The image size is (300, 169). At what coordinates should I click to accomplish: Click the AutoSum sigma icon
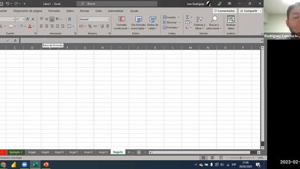pyautogui.click(x=187, y=17)
